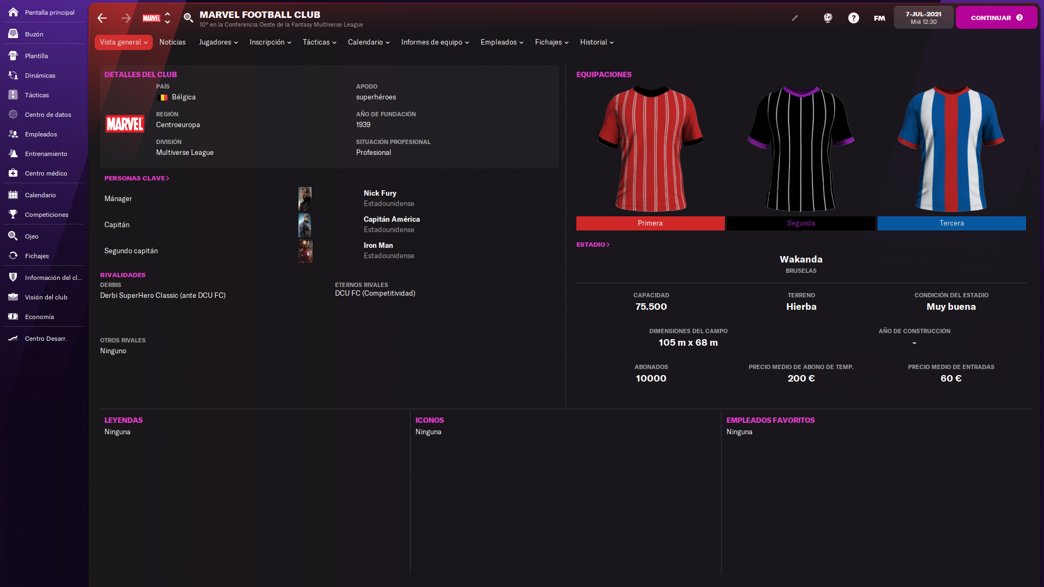1044x587 pixels.
Task: Click Nick Fury portrait thumbnail
Action: pos(305,199)
